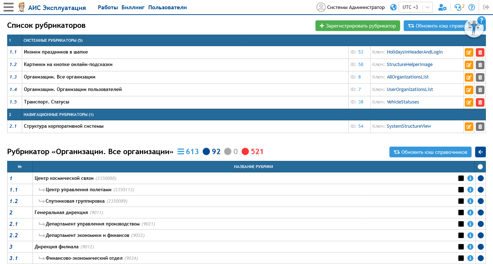Click the globe timezone icon
The width and height of the screenshot is (493, 264).
tap(394, 7)
